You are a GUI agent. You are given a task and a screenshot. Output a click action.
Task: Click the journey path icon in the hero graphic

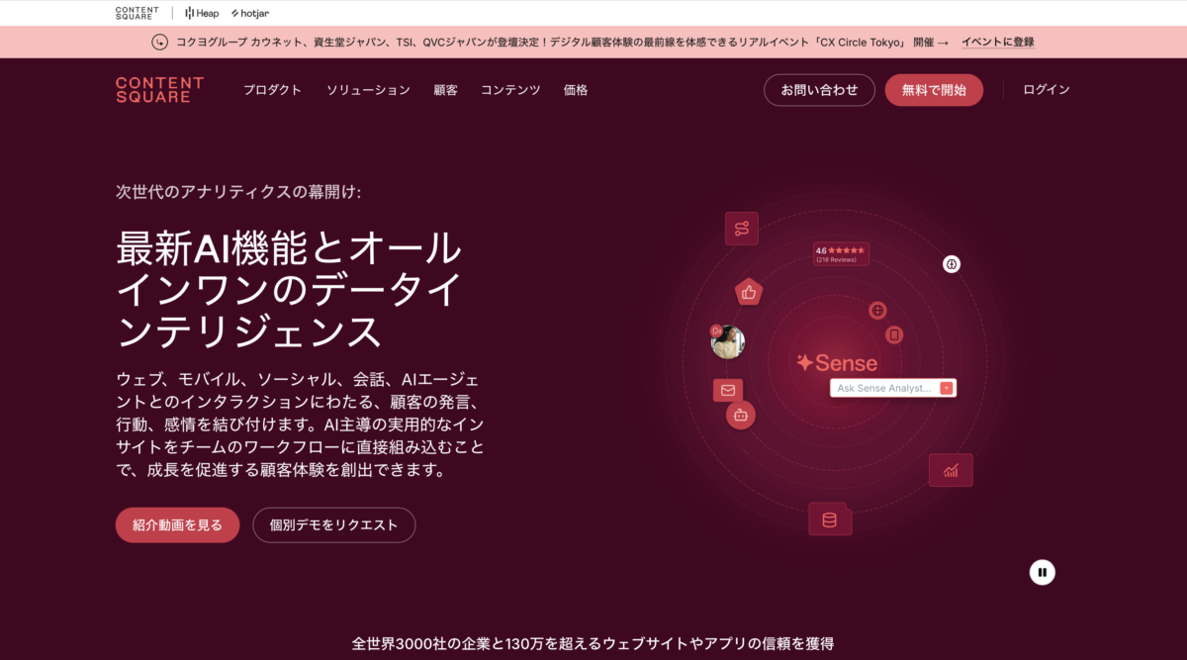coord(742,229)
